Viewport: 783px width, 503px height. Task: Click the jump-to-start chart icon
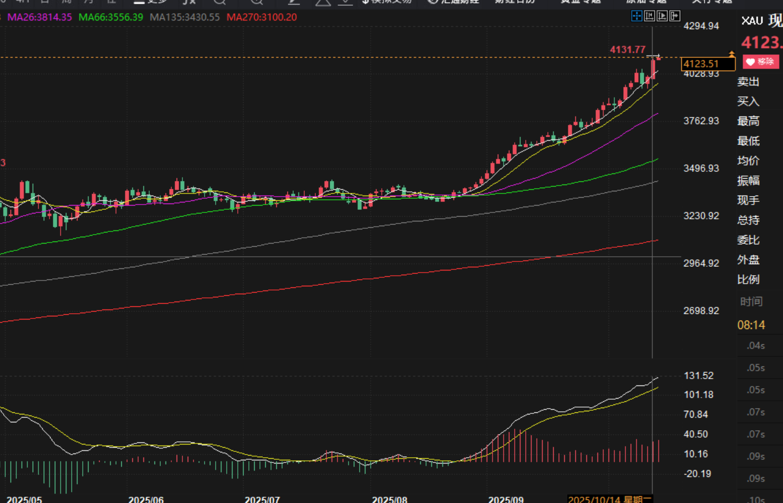click(x=650, y=16)
